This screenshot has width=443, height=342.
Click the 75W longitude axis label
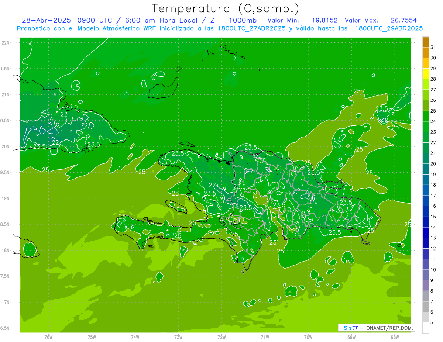pos(92,337)
